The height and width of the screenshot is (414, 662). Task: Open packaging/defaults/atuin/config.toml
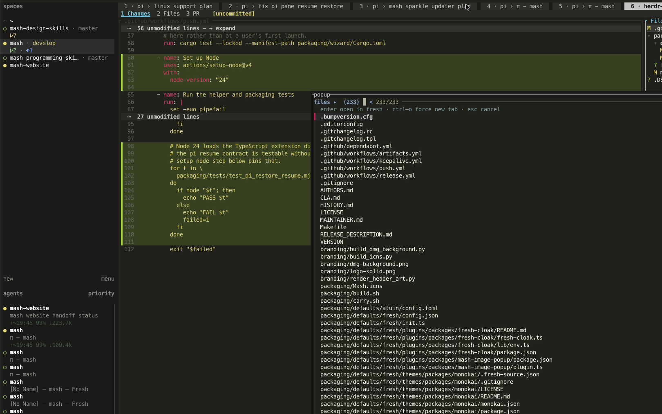pyautogui.click(x=379, y=308)
